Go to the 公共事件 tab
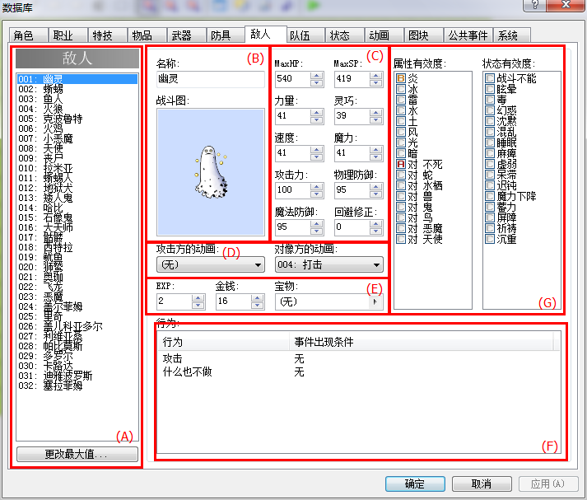This screenshot has height=500, width=587. coord(468,35)
